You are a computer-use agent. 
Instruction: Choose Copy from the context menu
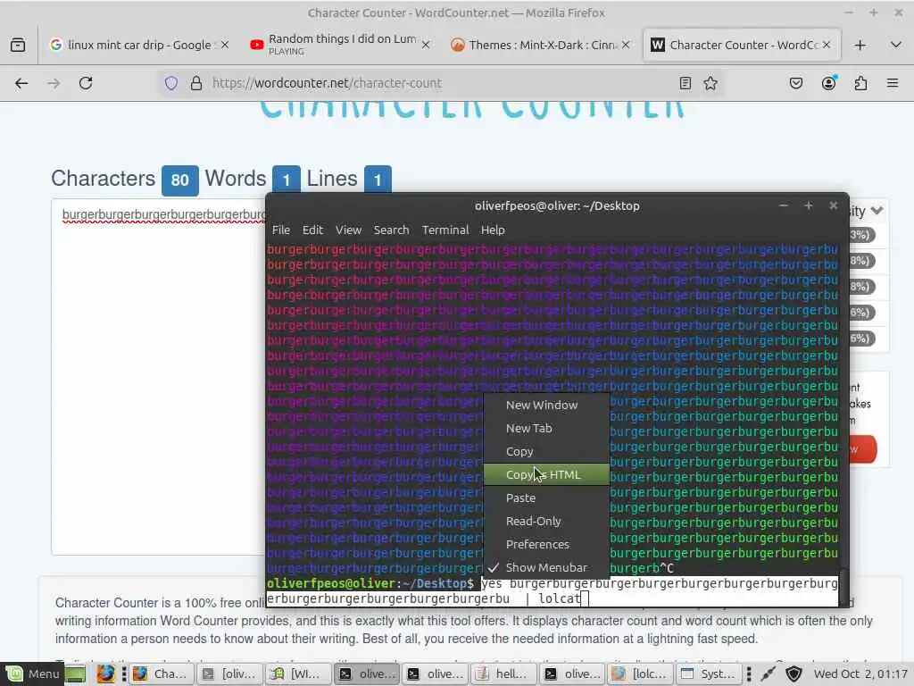click(546, 451)
